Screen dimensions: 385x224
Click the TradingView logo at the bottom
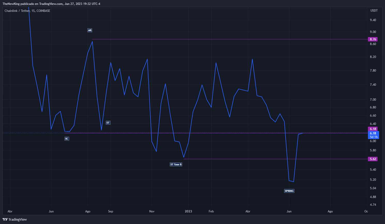(15, 219)
